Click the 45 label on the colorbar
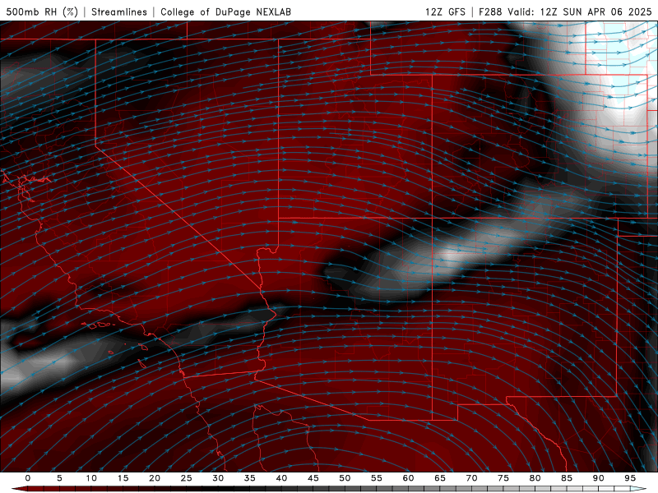Viewport: 658px width, 493px height. click(313, 478)
